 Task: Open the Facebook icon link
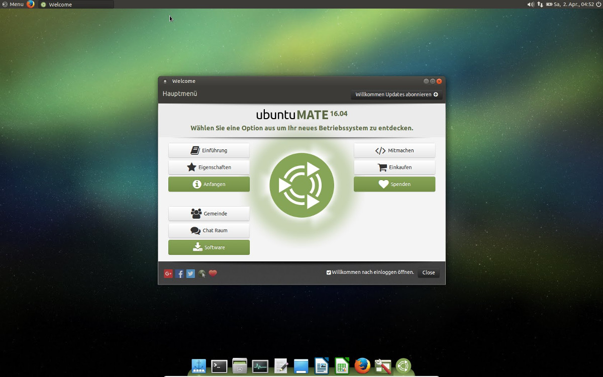click(x=179, y=273)
